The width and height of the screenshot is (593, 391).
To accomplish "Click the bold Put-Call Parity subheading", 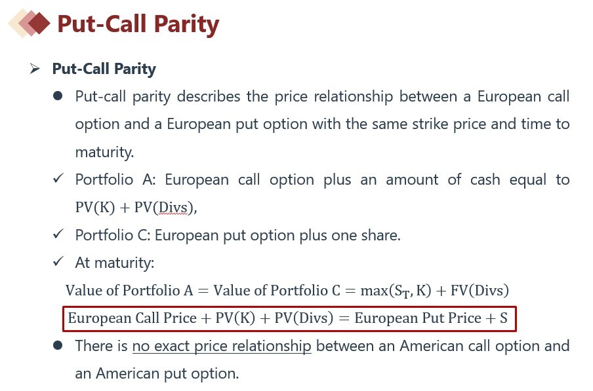I will (x=104, y=69).
